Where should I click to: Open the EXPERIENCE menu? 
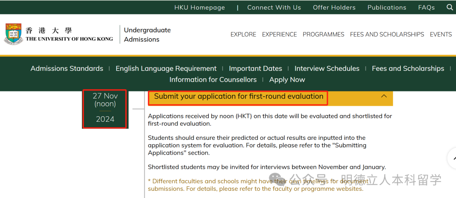pyautogui.click(x=280, y=35)
